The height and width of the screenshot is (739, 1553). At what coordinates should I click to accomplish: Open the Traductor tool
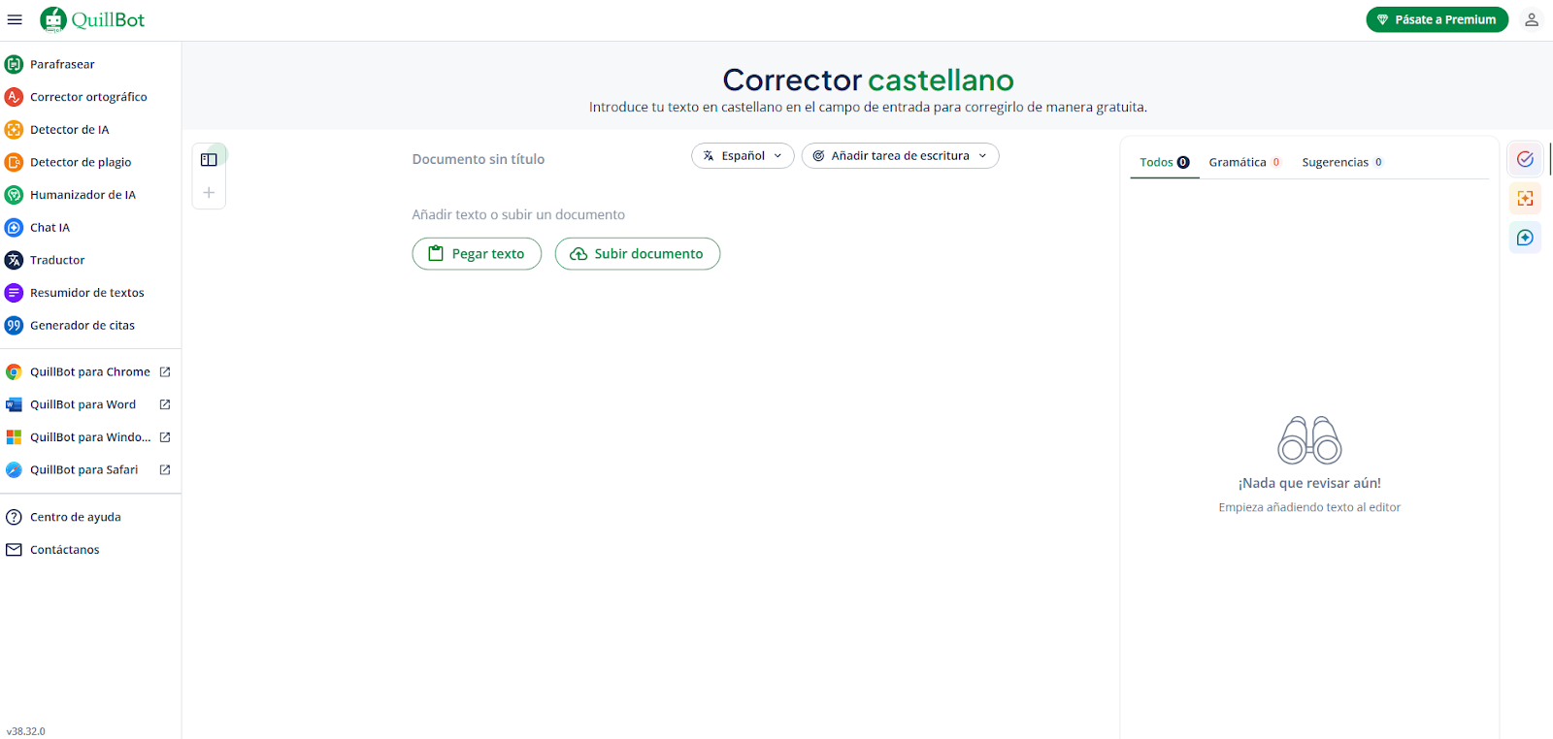coord(57,260)
